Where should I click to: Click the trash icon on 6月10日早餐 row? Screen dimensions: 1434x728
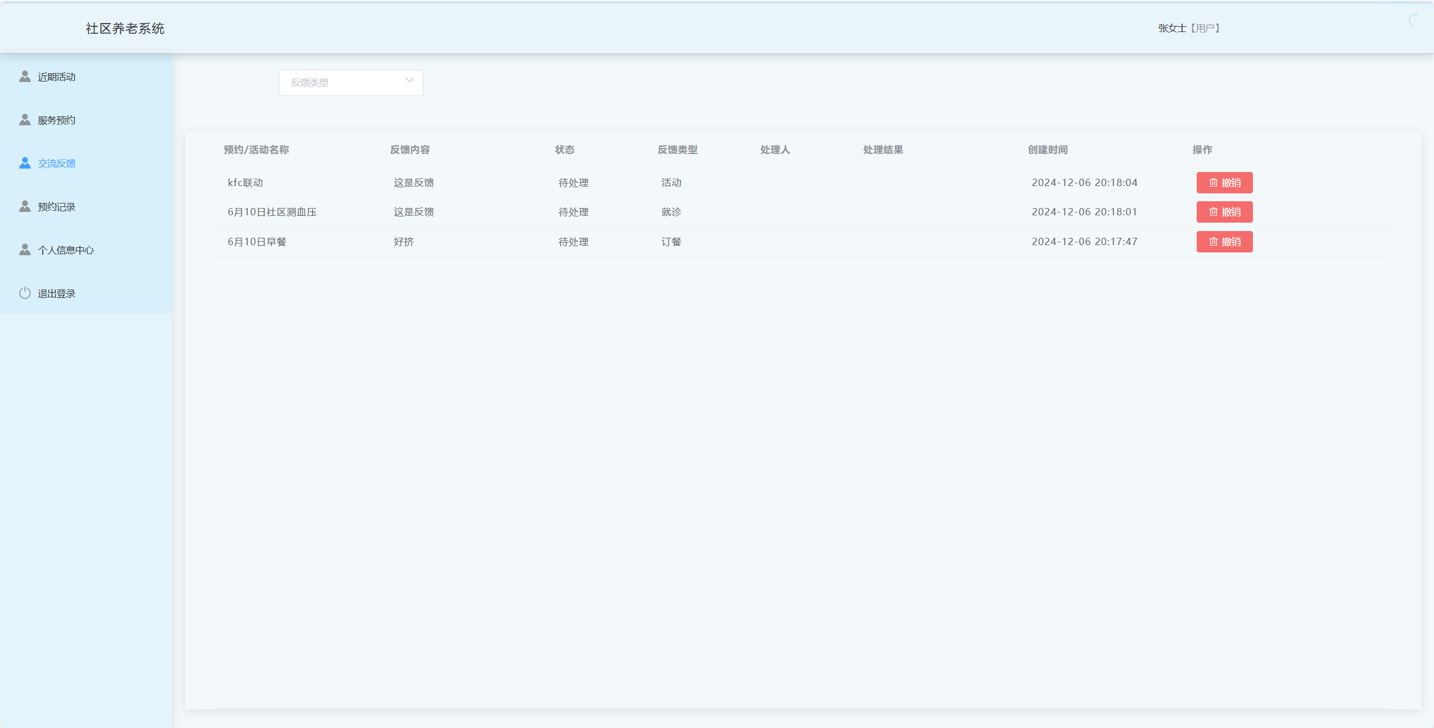coord(1213,241)
